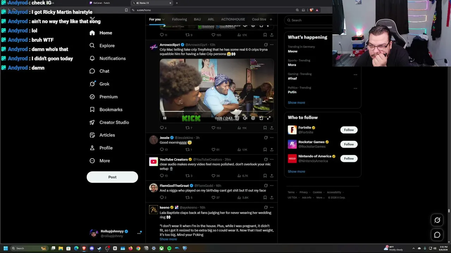Repost the YouTube Creators post
This screenshot has width=451, height=253.
click(x=187, y=176)
